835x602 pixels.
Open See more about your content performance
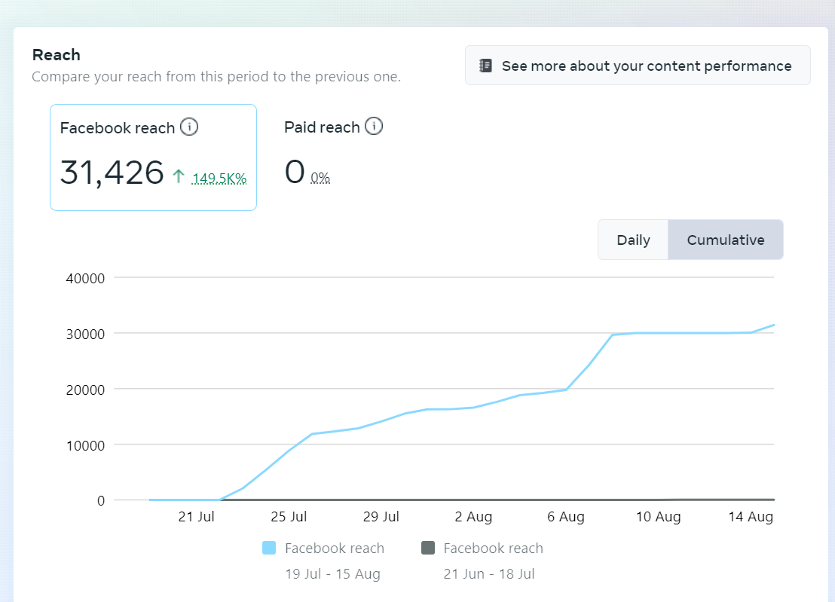tap(638, 66)
